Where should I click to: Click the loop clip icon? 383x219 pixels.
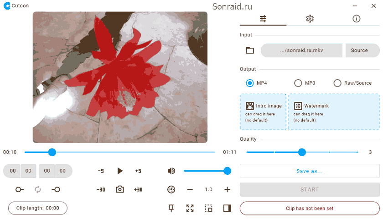click(x=37, y=189)
